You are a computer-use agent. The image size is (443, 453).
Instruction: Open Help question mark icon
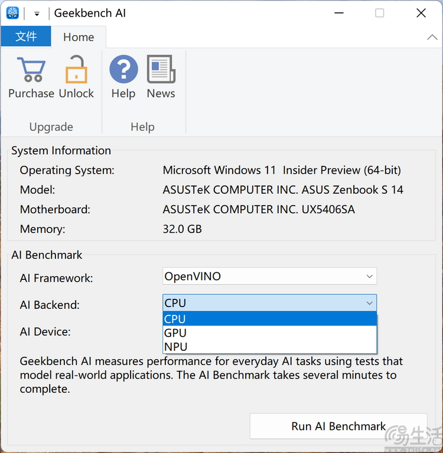click(x=123, y=69)
